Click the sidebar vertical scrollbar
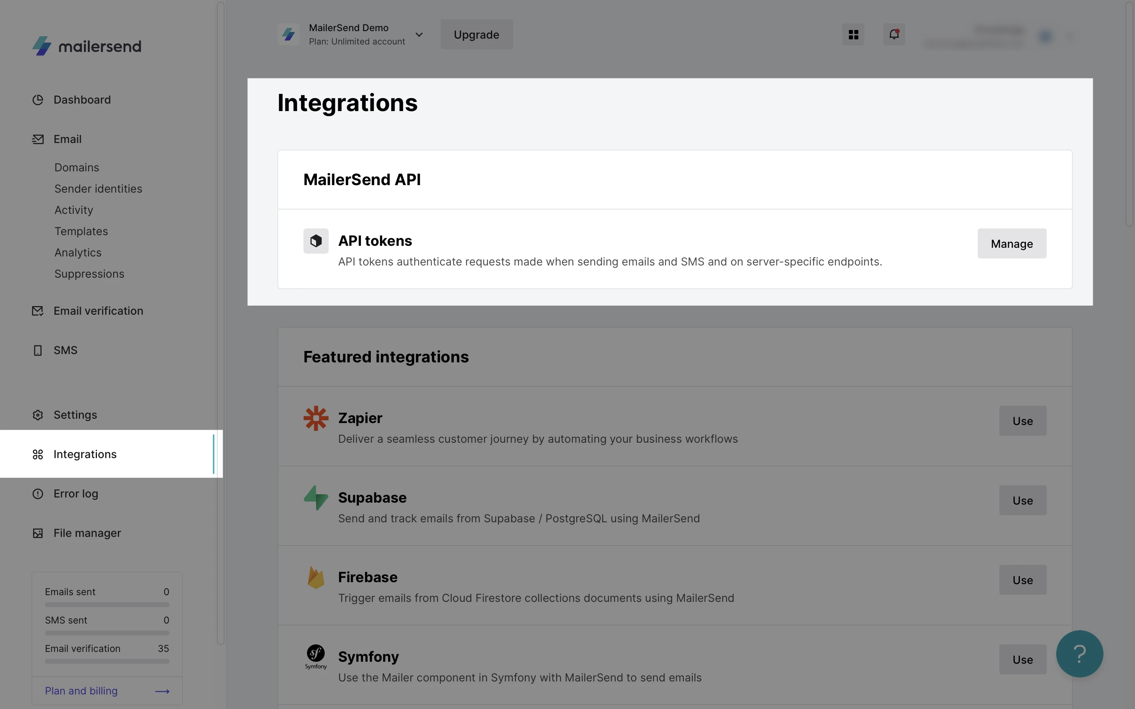 (220, 323)
